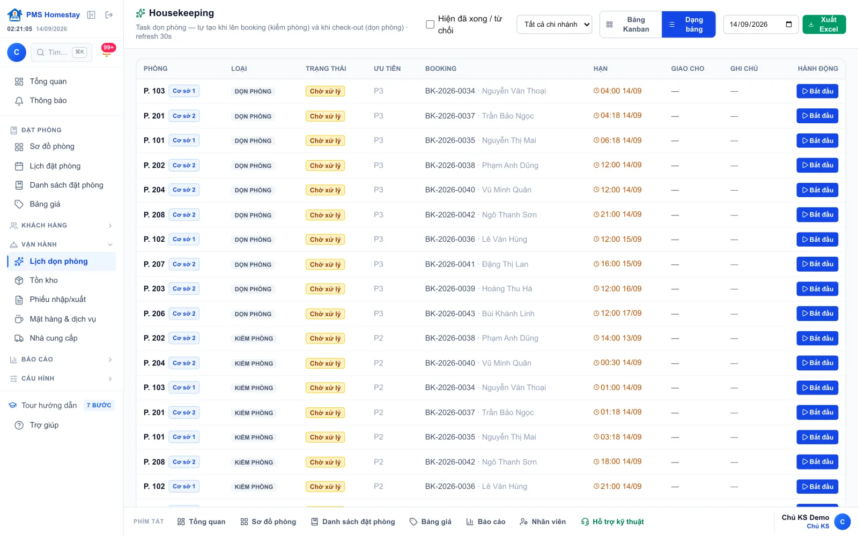Click the Nhân viên shortcut in bottom bar
The width and height of the screenshot is (858, 536).
coord(543,522)
